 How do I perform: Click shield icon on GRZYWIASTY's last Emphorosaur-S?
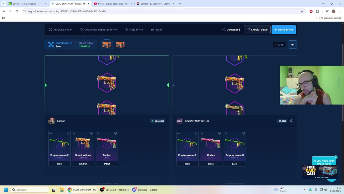(243, 133)
